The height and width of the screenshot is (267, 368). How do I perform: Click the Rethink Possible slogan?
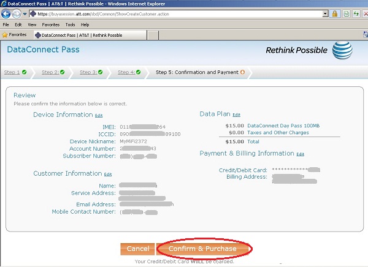[296, 50]
